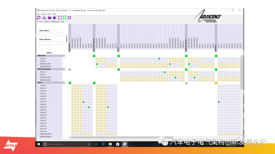Screen dimensions: 275x154
Task: Open the Store app from the taskbar
Action: [117, 144]
